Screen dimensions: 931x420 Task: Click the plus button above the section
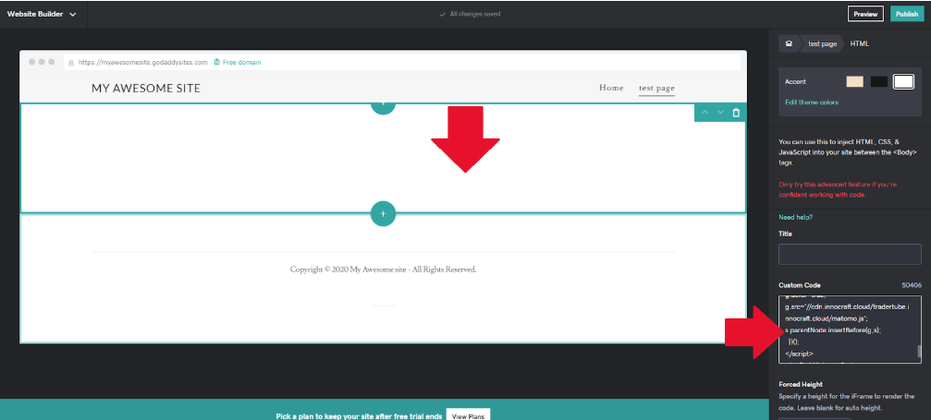coord(383,104)
